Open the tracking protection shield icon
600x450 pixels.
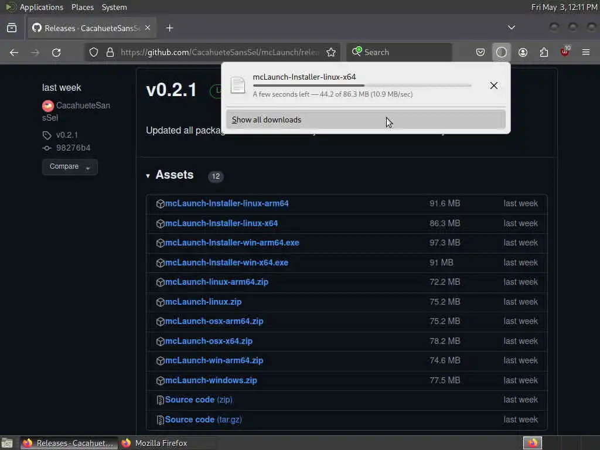94,52
